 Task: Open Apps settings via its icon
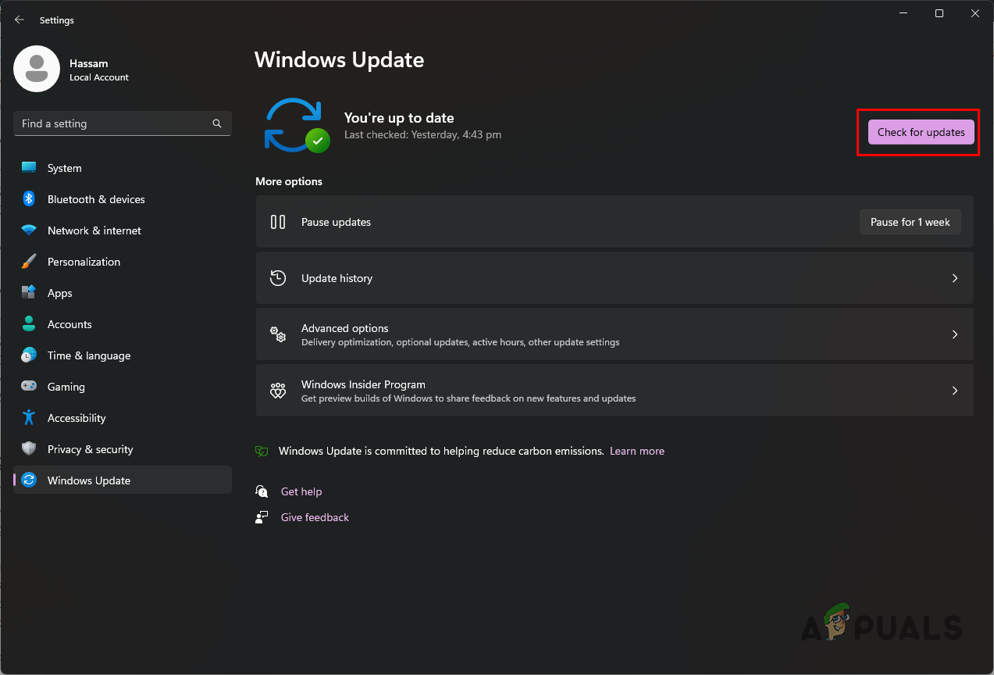[x=29, y=292]
